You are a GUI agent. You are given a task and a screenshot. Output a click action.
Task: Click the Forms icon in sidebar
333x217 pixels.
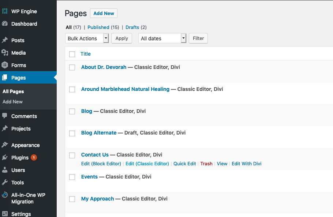pyautogui.click(x=5, y=65)
